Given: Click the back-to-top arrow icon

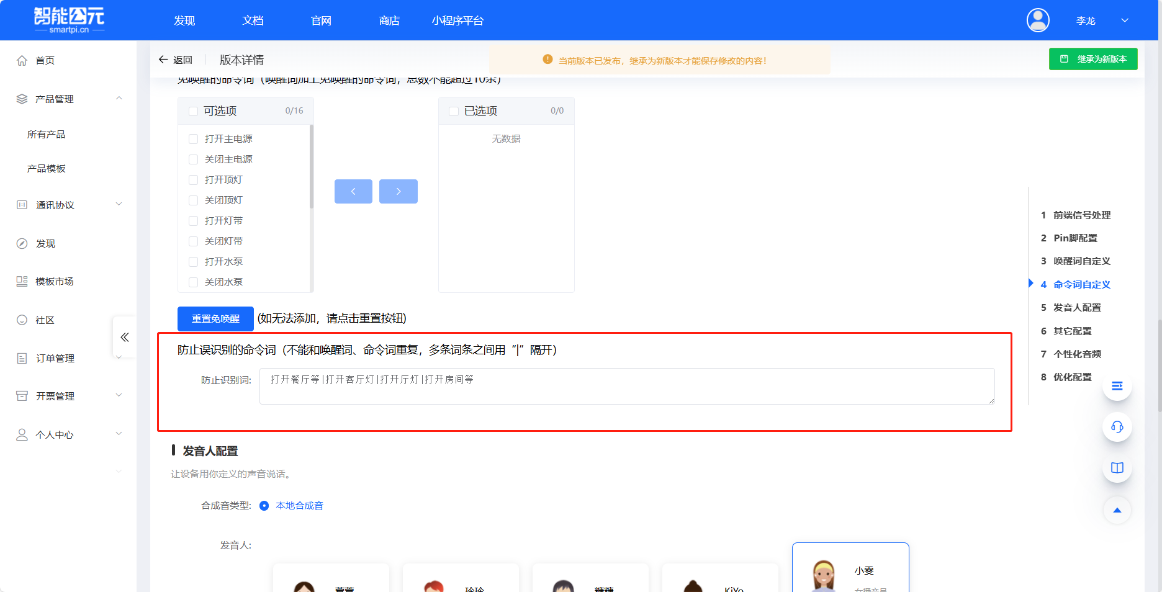Looking at the screenshot, I should [1117, 510].
